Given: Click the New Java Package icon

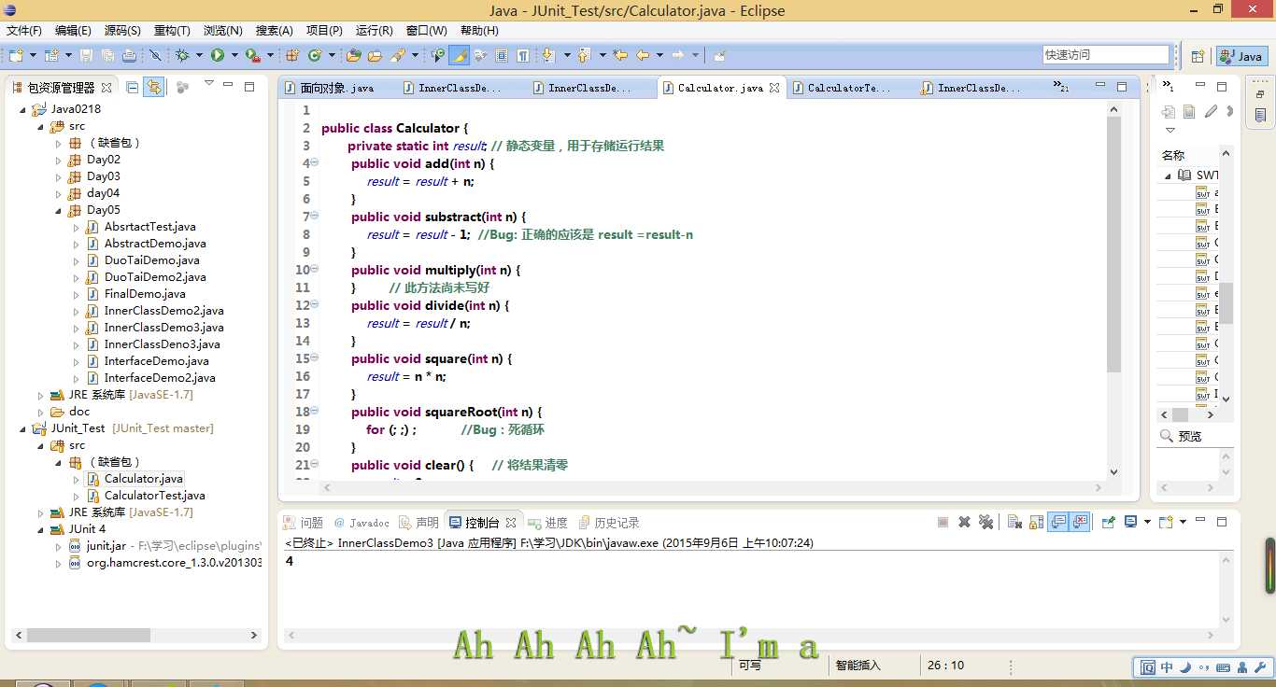Looking at the screenshot, I should point(292,56).
